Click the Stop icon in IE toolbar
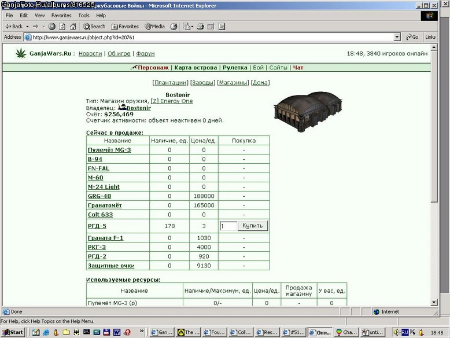This screenshot has height=338, width=450. pos(51,27)
